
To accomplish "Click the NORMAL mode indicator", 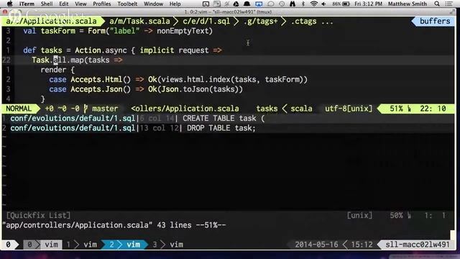I will pyautogui.click(x=19, y=109).
